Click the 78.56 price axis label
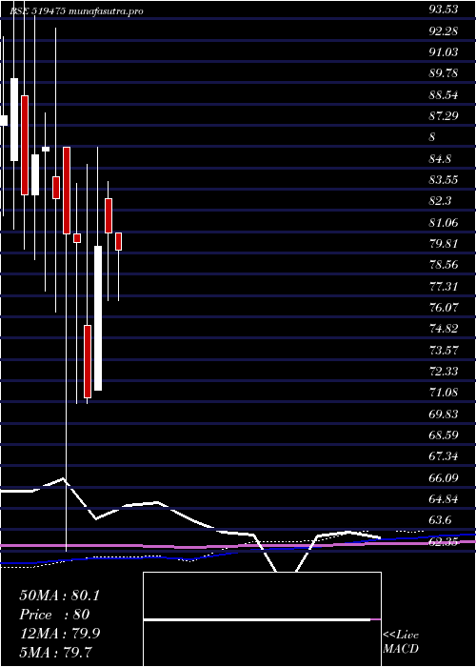 pos(444,265)
